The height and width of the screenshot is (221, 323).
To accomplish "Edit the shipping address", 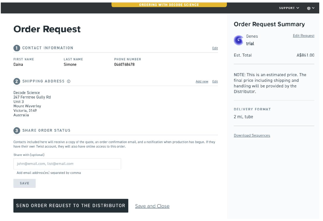I will point(215,82).
